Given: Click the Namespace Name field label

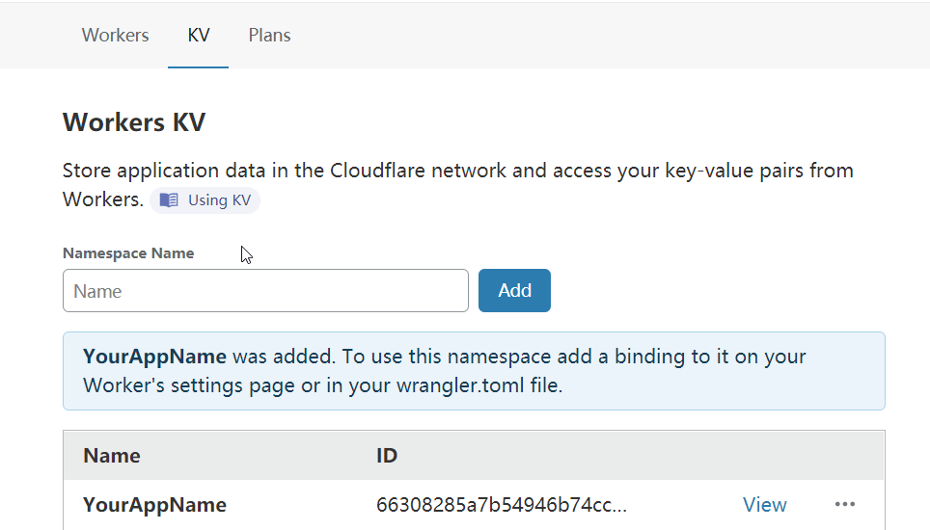Looking at the screenshot, I should pyautogui.click(x=128, y=253).
